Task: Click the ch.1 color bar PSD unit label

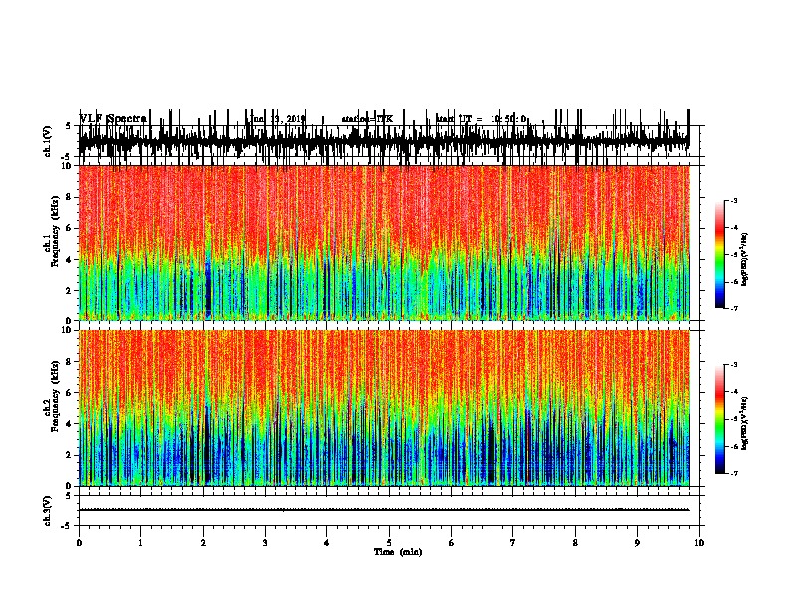Action: (745, 260)
